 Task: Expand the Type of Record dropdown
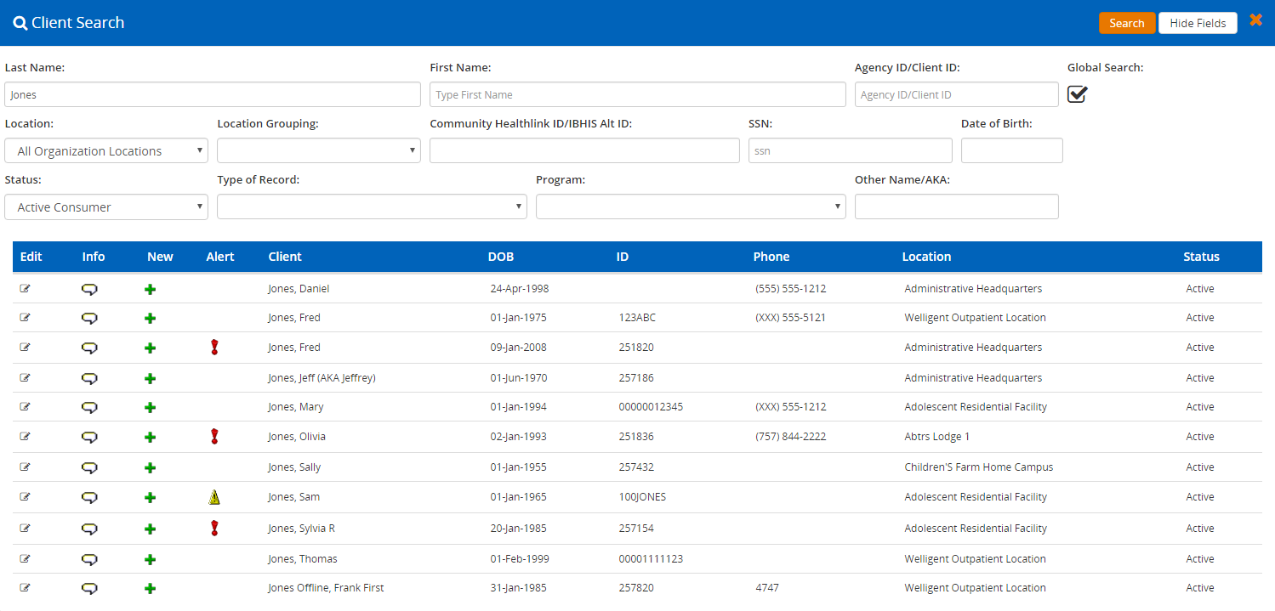[x=372, y=207]
